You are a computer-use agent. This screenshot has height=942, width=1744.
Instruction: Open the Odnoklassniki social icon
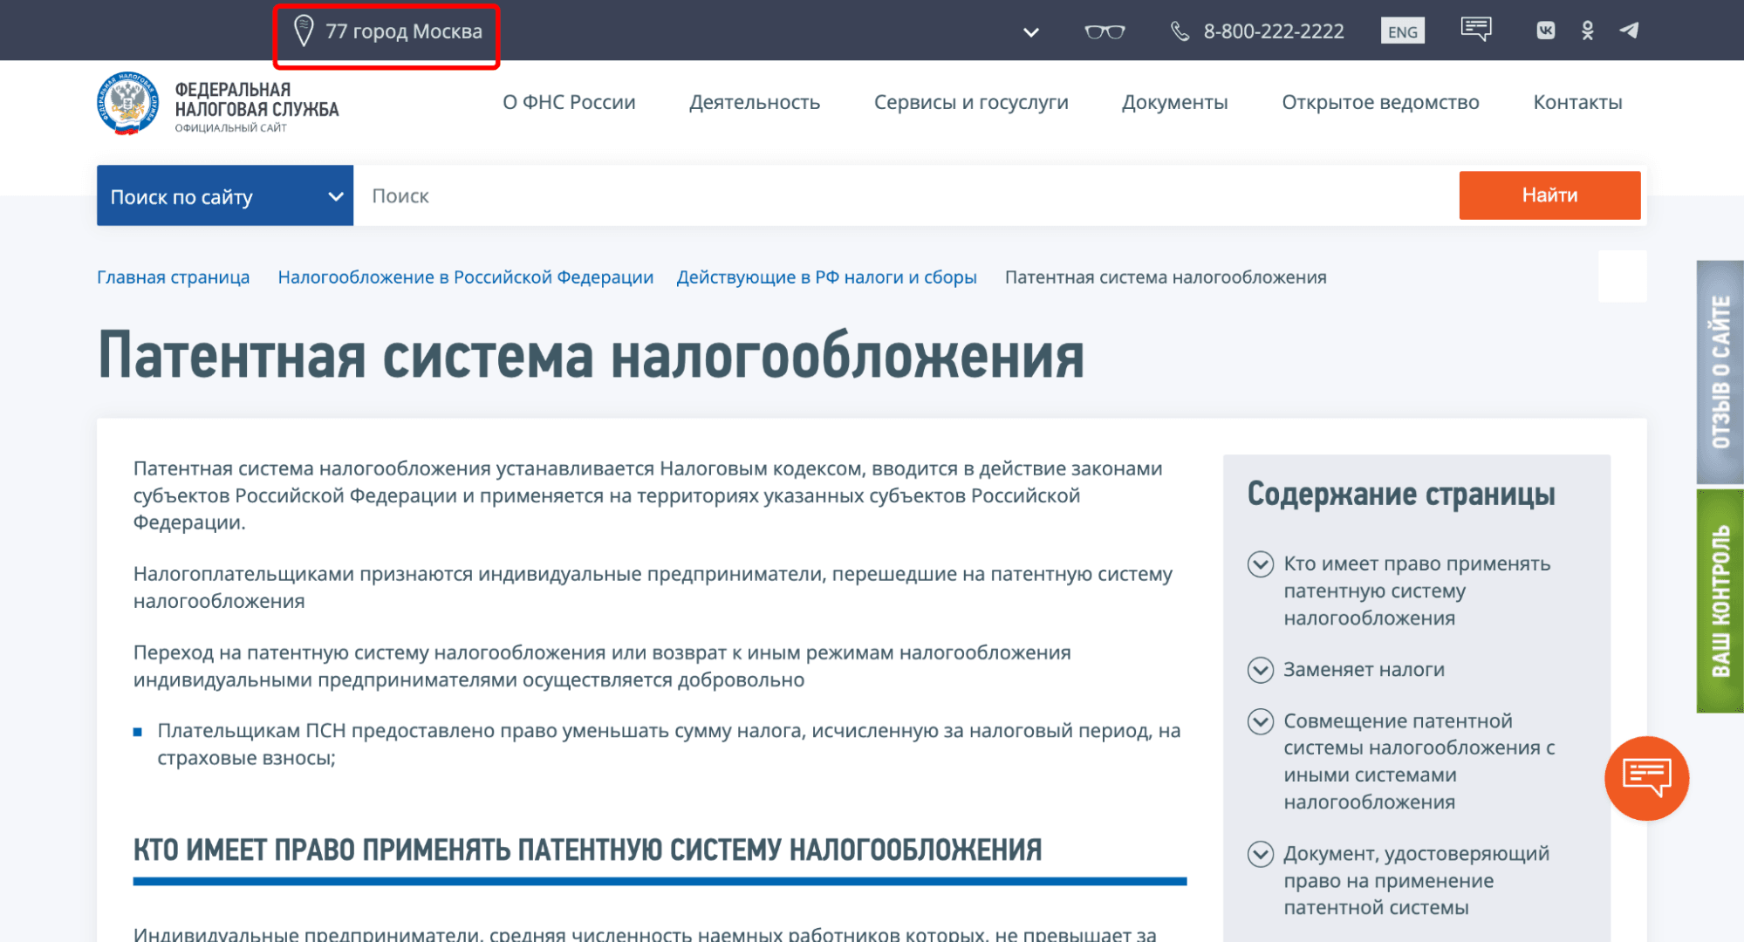coord(1588,31)
